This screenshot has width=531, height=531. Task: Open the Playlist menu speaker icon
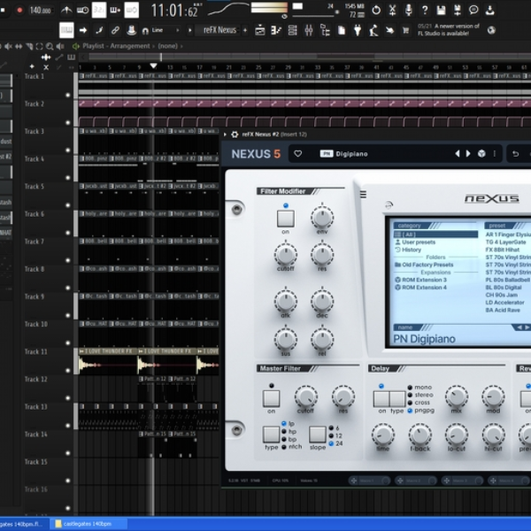pyautogui.click(x=76, y=46)
